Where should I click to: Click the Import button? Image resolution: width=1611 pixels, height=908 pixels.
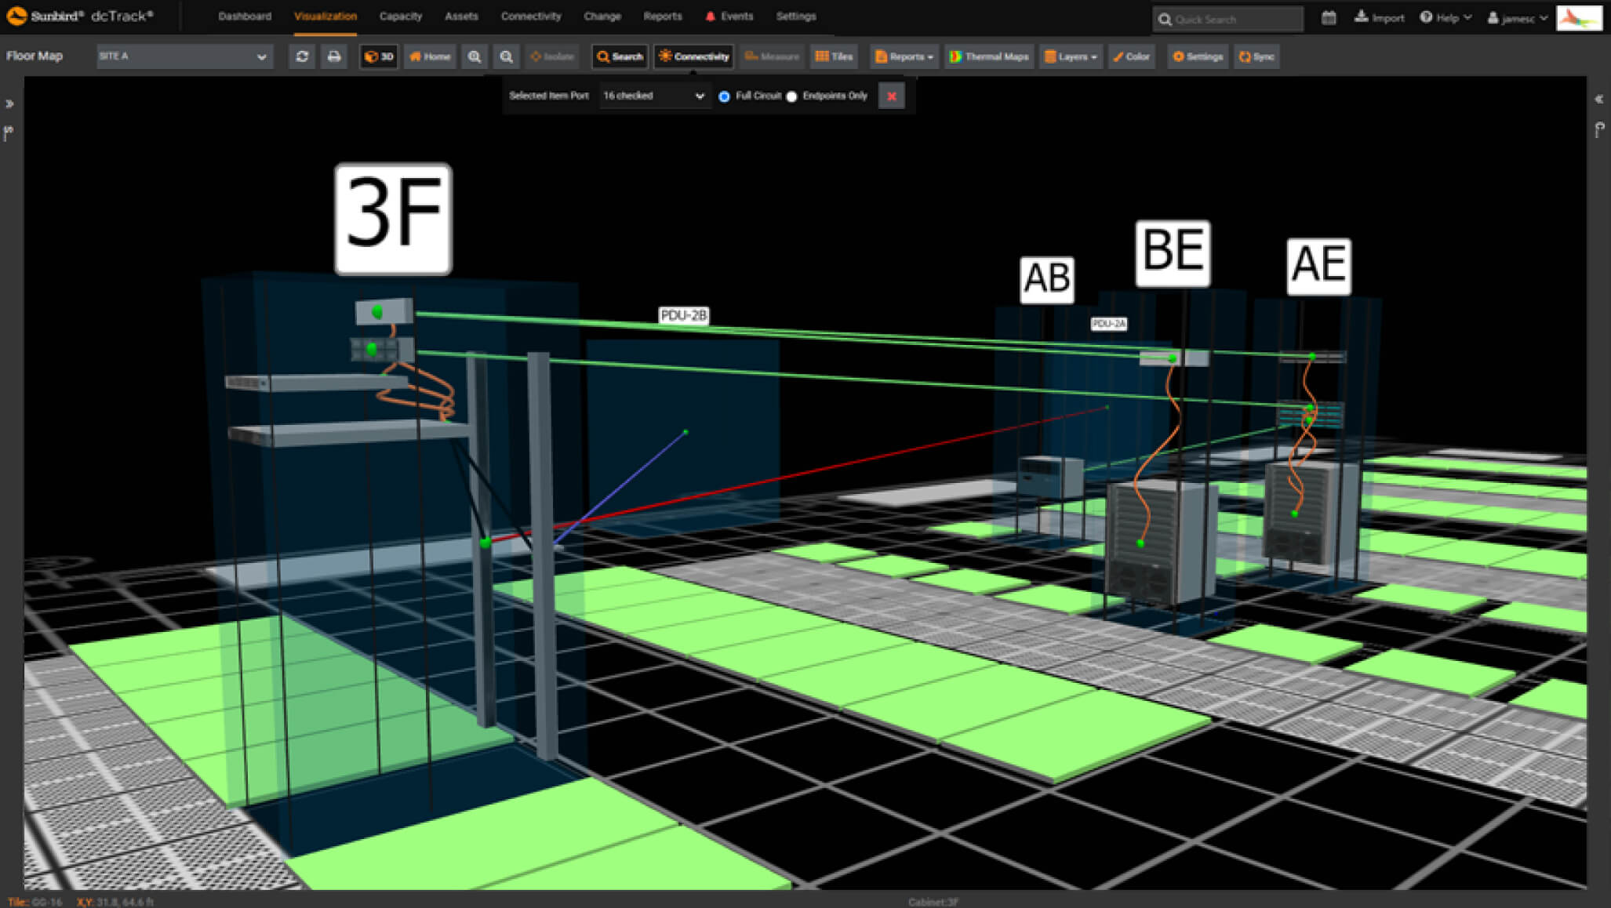[x=1380, y=17]
